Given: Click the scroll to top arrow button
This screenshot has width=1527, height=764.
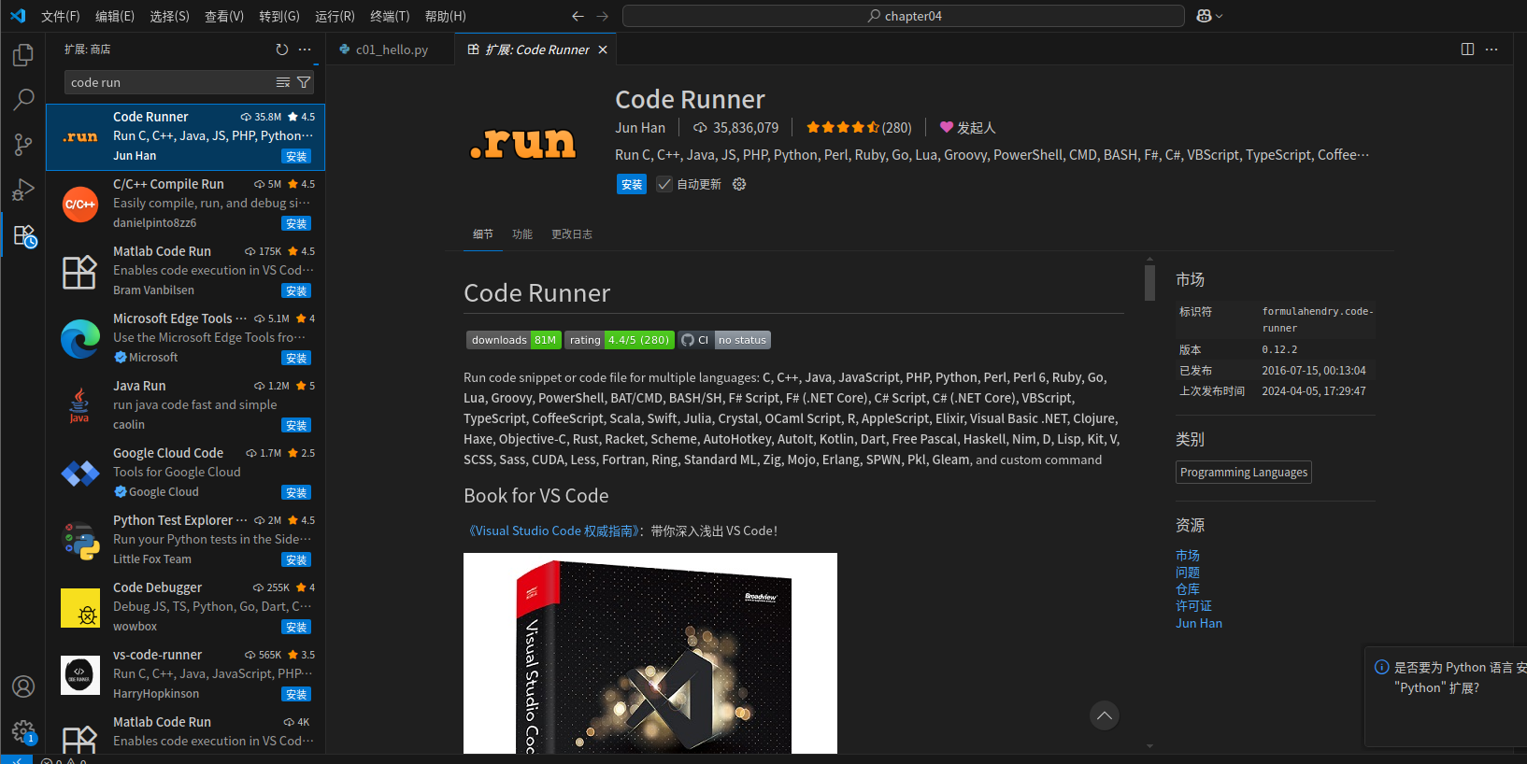Looking at the screenshot, I should pos(1105,715).
